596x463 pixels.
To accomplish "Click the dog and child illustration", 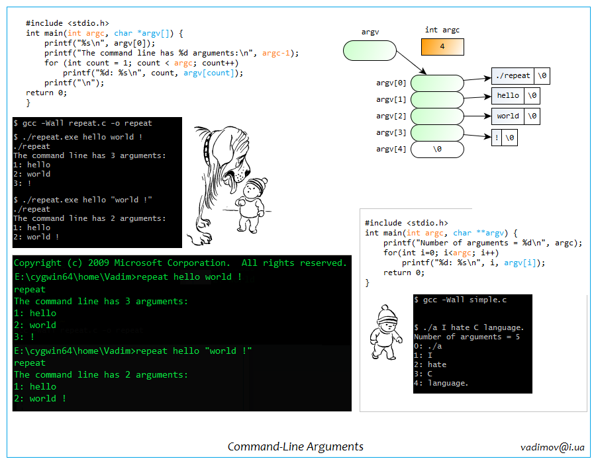I will pyautogui.click(x=229, y=185).
